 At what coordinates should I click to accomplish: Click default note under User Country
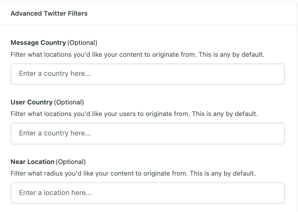pyautogui.click(x=225, y=114)
